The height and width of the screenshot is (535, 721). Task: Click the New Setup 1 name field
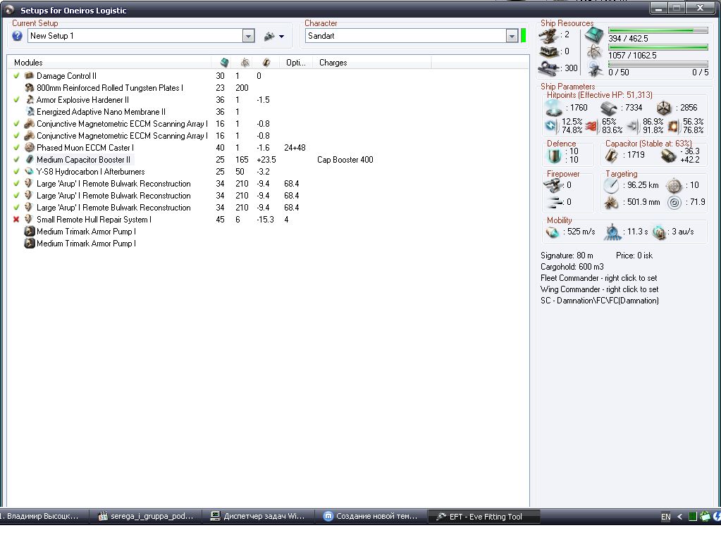[x=135, y=36]
